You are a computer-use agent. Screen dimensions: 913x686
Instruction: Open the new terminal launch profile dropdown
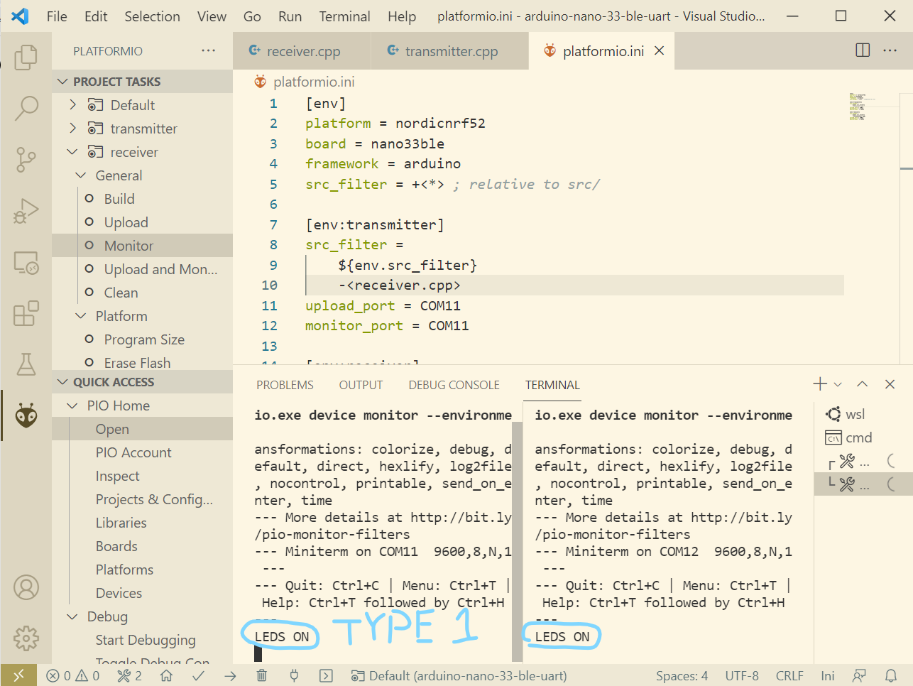point(838,384)
